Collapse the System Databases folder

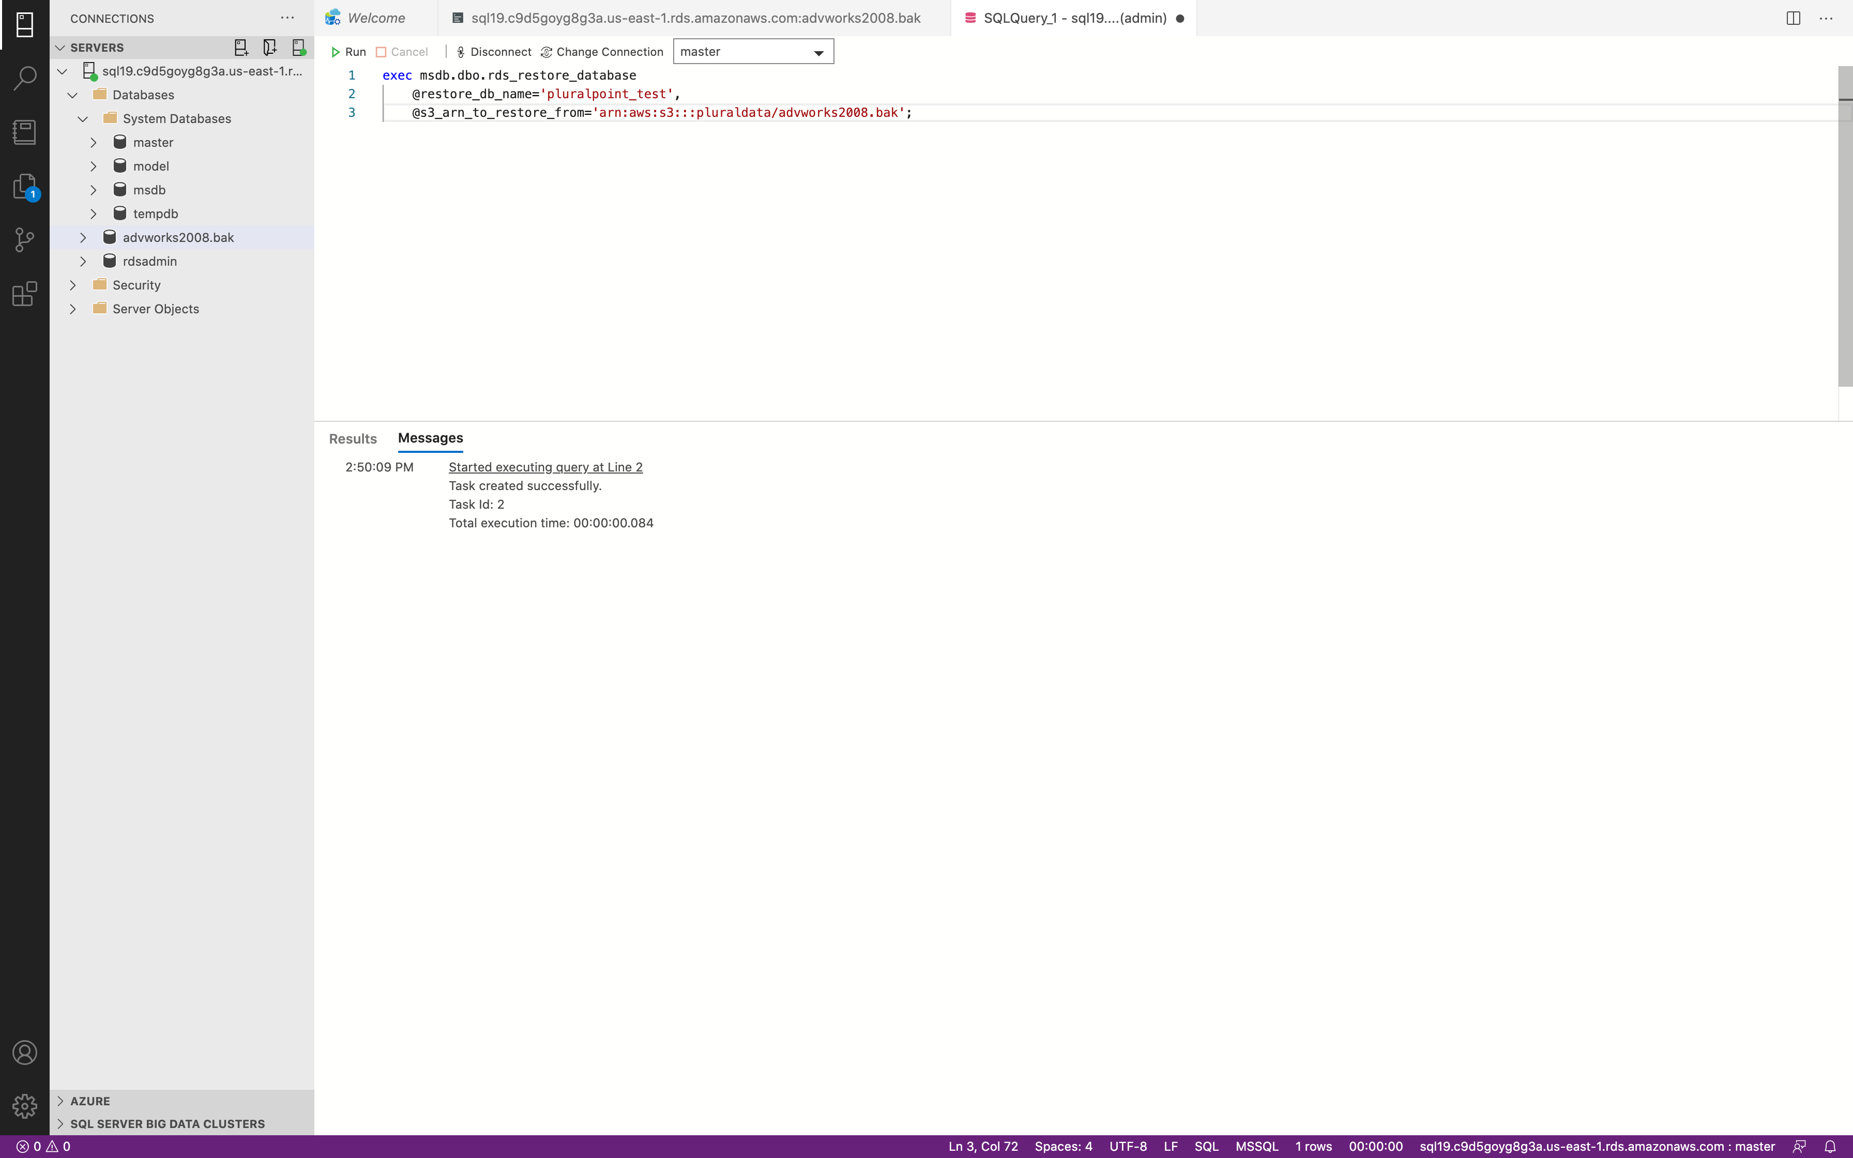[x=83, y=119]
